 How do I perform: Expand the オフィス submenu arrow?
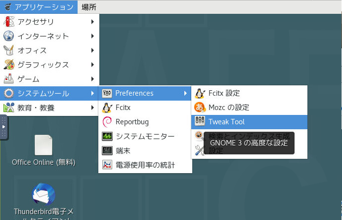pos(92,50)
